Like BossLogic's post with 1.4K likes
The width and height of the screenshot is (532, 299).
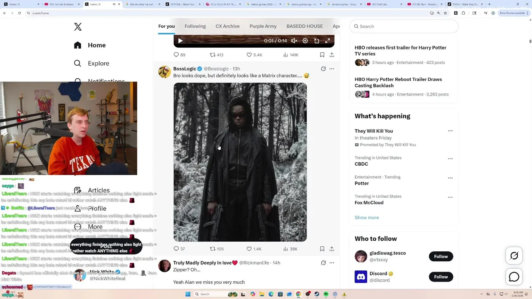pos(254,249)
